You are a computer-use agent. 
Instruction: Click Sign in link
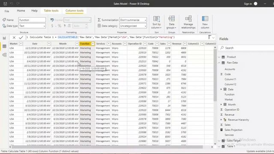click(x=248, y=4)
